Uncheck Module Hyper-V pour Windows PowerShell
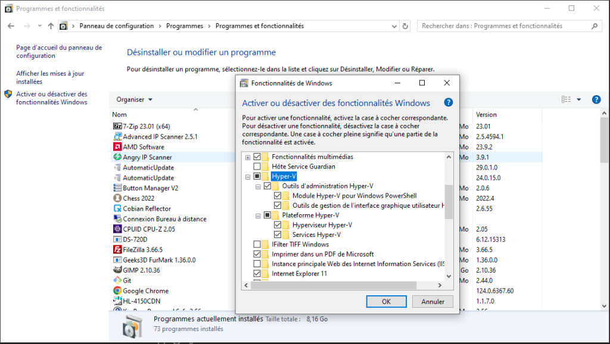Viewport: 610px width, 344px height. click(278, 196)
